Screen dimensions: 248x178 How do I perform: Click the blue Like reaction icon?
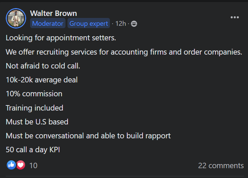[x=11, y=165]
